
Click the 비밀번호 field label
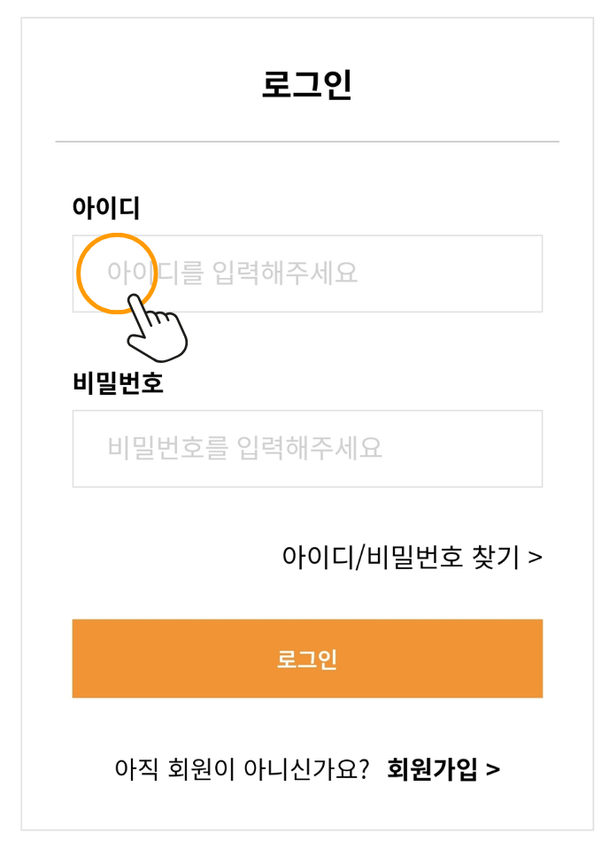(x=118, y=383)
